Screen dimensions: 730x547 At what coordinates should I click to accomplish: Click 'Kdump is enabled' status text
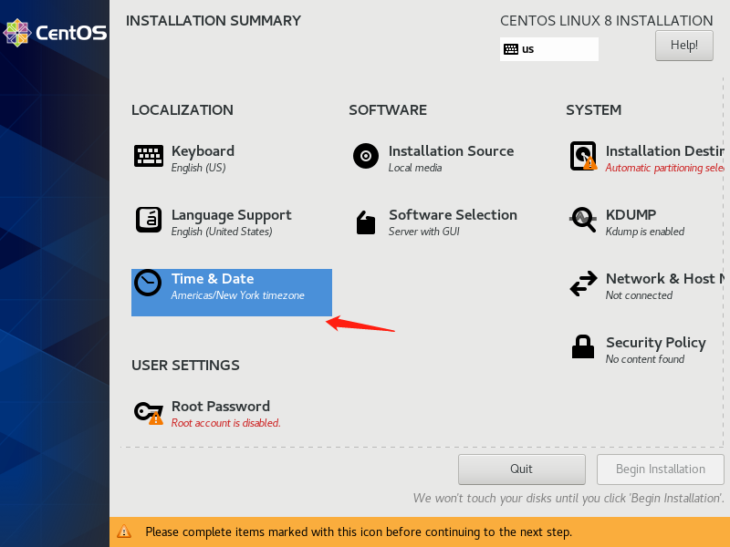tap(645, 232)
